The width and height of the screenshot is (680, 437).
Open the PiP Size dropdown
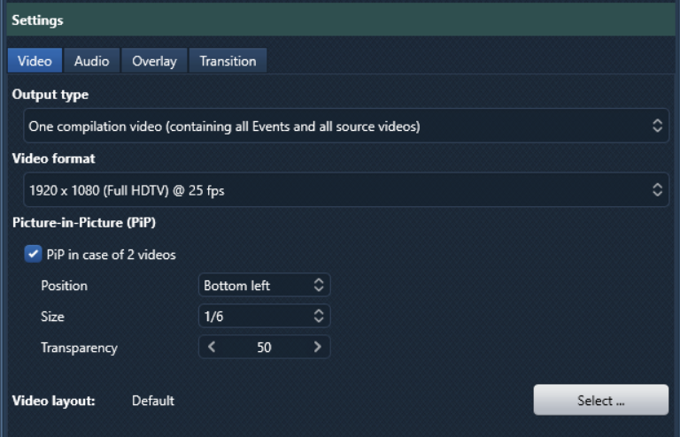coord(264,316)
